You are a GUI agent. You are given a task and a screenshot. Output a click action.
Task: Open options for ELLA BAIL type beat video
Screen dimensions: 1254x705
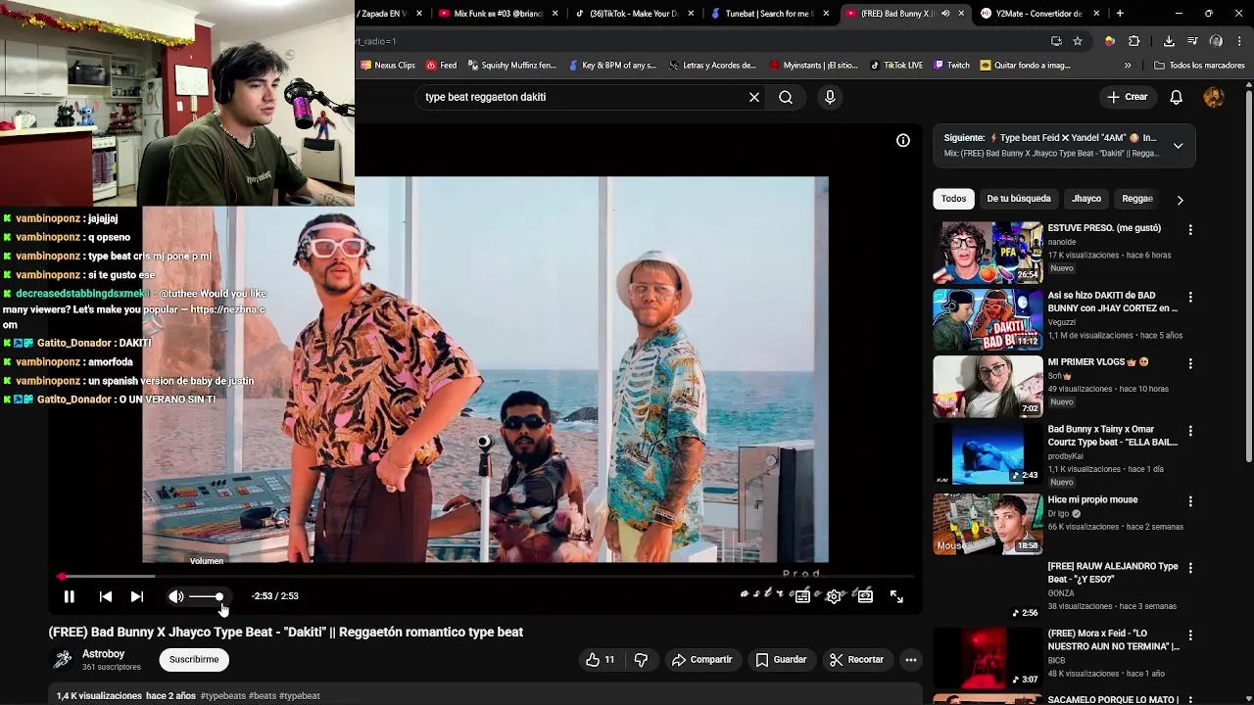(1190, 431)
